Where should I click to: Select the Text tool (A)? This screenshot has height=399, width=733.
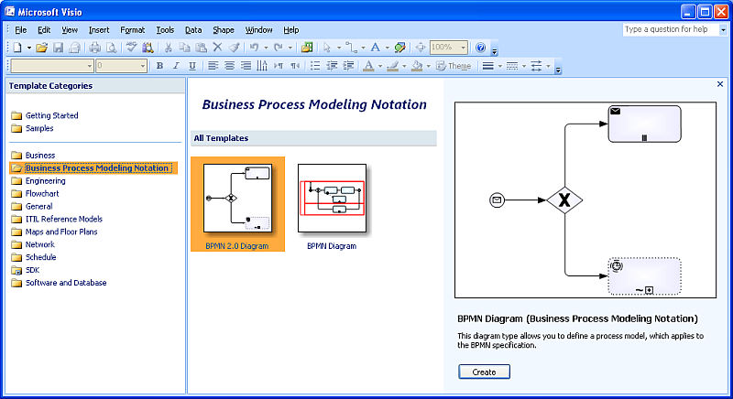pos(376,48)
